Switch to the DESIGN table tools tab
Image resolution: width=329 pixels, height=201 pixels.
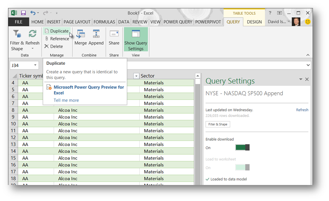[254, 22]
